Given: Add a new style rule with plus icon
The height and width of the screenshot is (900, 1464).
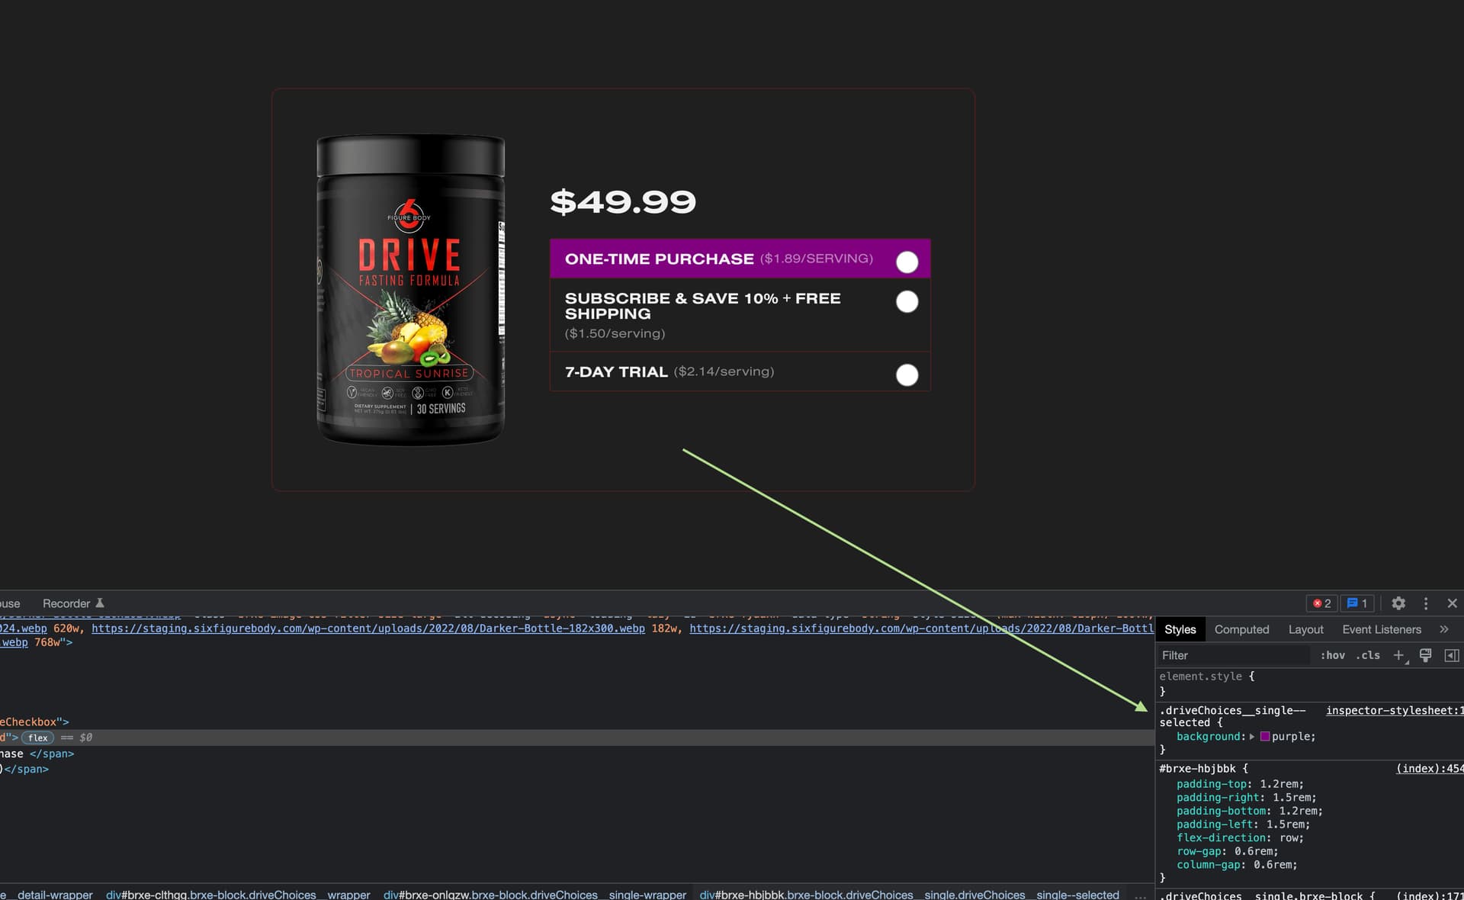Looking at the screenshot, I should (x=1398, y=655).
